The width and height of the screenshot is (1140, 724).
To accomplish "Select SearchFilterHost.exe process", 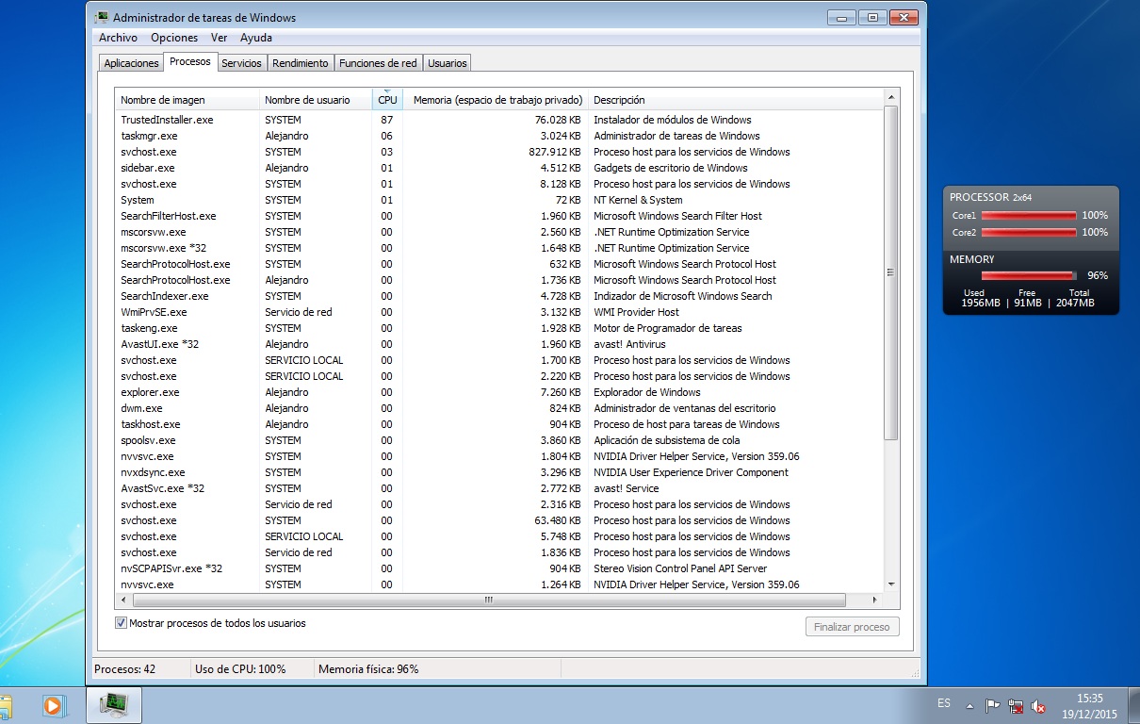I will 499,216.
